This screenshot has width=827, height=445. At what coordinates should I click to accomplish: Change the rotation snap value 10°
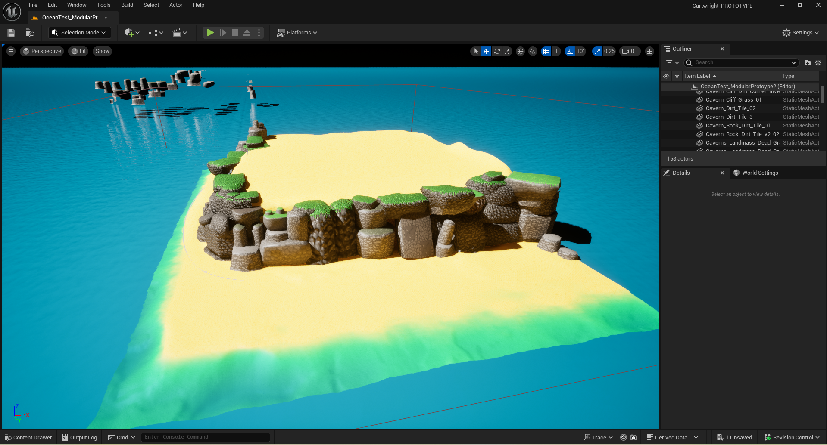pos(580,51)
